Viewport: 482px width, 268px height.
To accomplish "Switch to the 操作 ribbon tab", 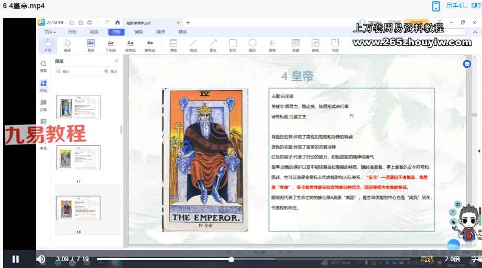I will coord(160,32).
